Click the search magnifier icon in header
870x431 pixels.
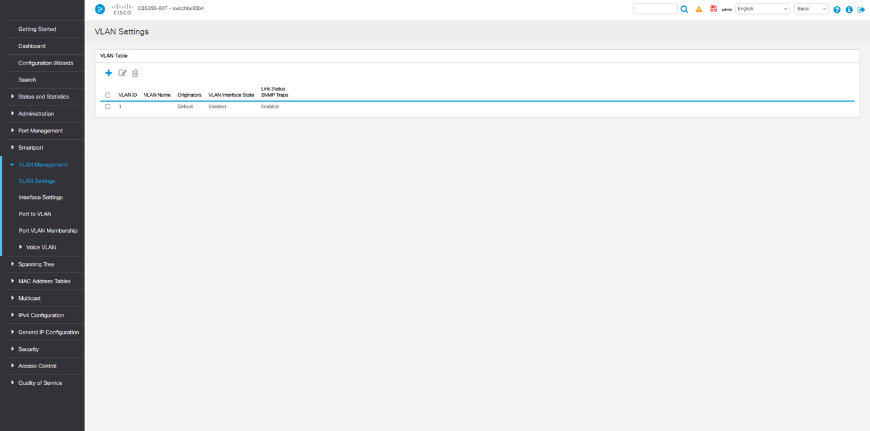point(685,9)
